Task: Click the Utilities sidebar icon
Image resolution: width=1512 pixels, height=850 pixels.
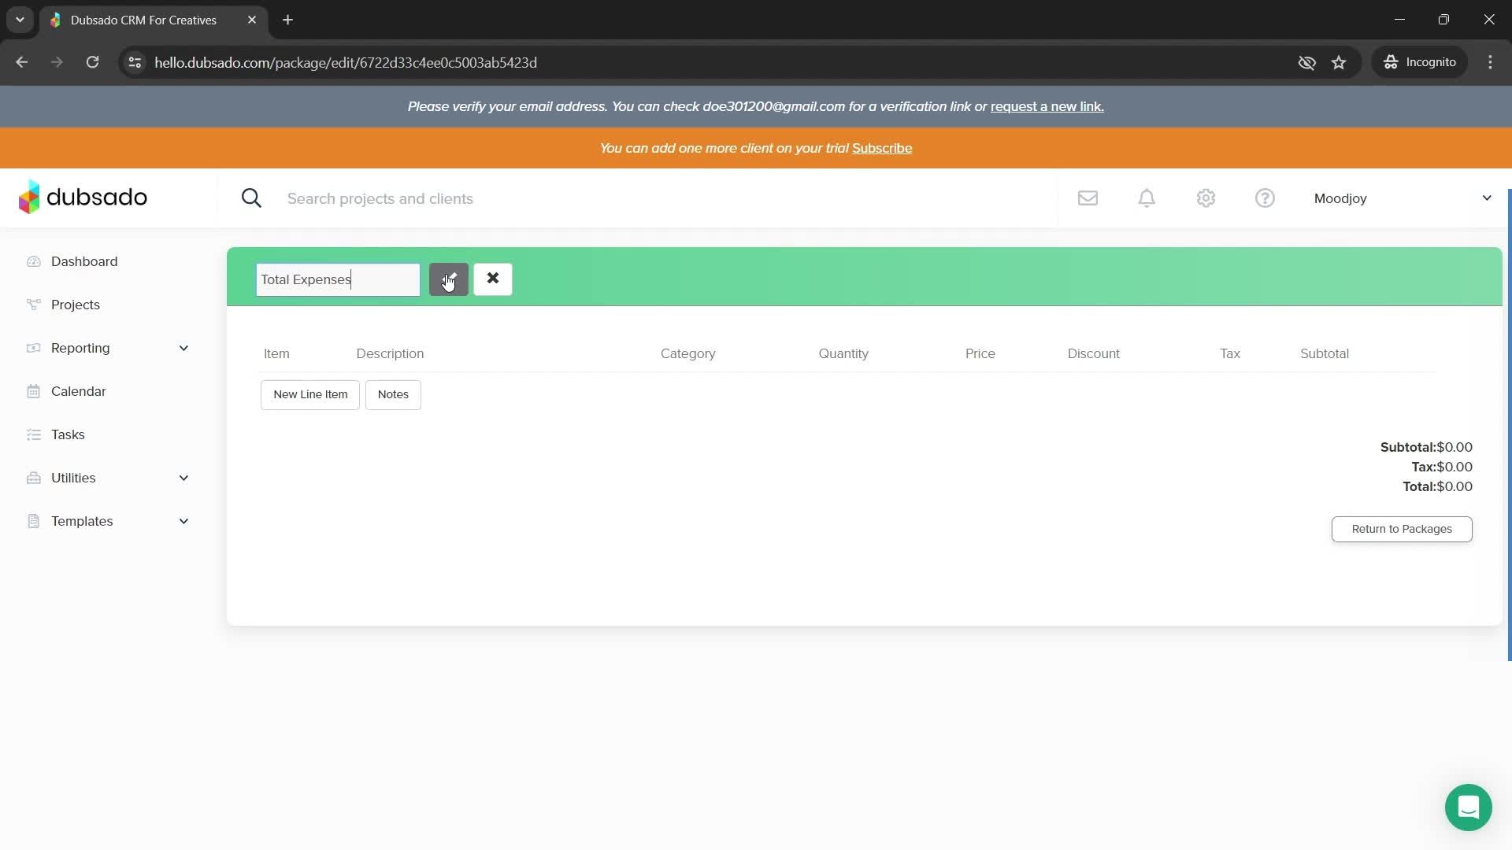Action: tap(33, 478)
